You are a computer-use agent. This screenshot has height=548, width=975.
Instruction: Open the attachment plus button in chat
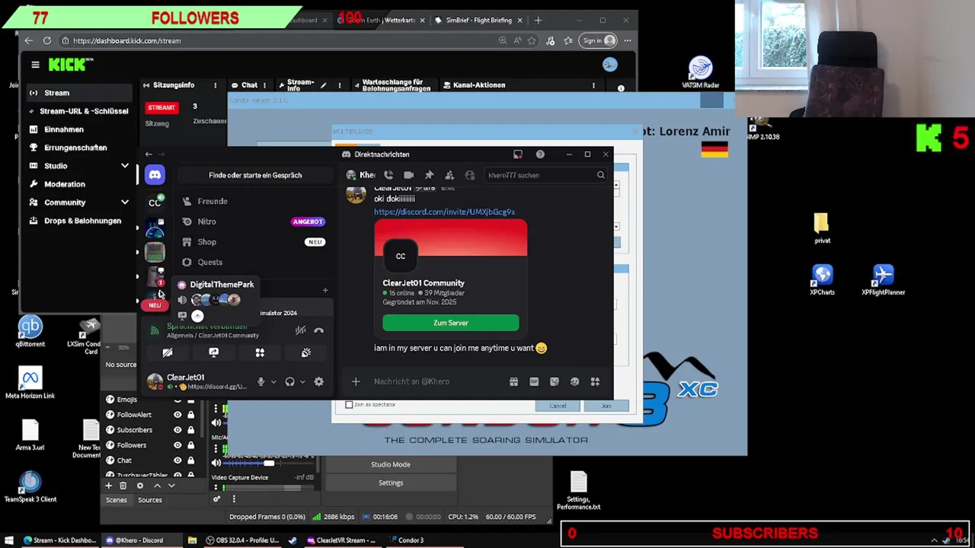(356, 381)
